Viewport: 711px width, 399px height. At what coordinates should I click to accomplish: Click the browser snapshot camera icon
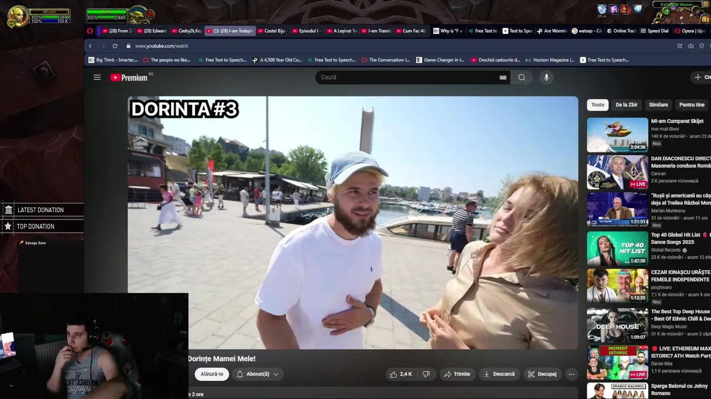pyautogui.click(x=690, y=46)
